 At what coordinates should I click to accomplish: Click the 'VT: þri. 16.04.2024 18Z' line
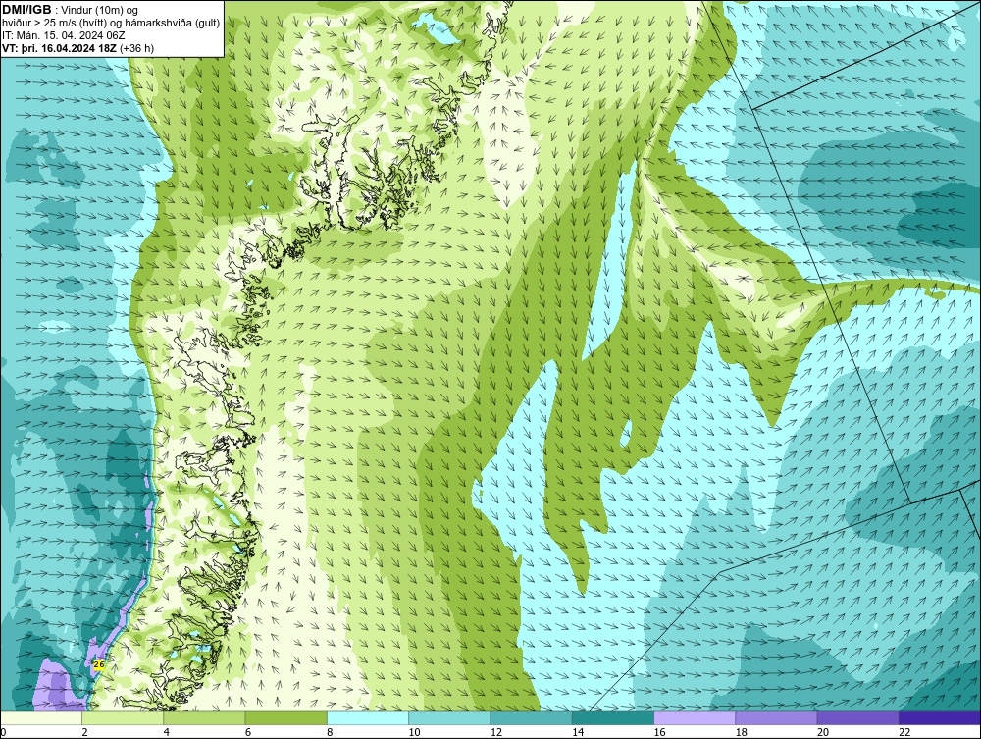(60, 48)
